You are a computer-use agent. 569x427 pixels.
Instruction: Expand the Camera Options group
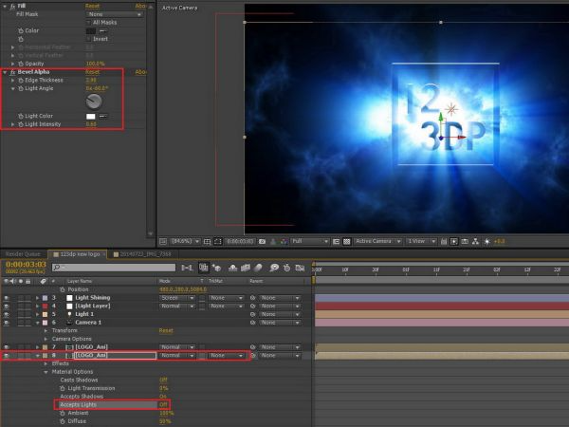pos(46,339)
